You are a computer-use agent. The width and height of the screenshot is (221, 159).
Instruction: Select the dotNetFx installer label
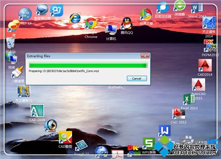click(x=116, y=87)
